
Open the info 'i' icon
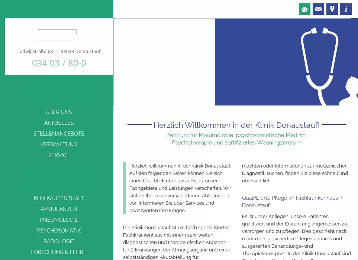346,9
